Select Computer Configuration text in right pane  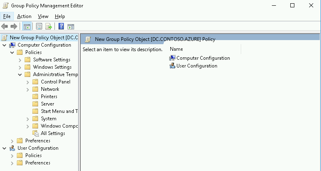click(203, 58)
